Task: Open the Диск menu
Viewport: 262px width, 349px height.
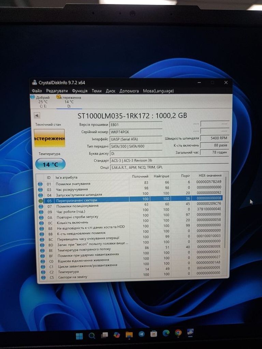Action: pyautogui.click(x=111, y=91)
